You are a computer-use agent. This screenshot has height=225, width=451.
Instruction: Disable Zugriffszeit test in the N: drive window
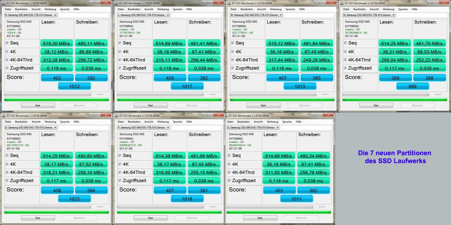click(345, 68)
